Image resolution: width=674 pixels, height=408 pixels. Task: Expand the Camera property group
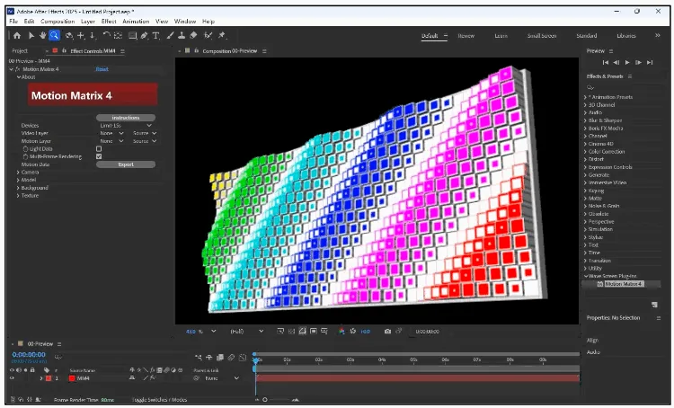click(x=18, y=172)
